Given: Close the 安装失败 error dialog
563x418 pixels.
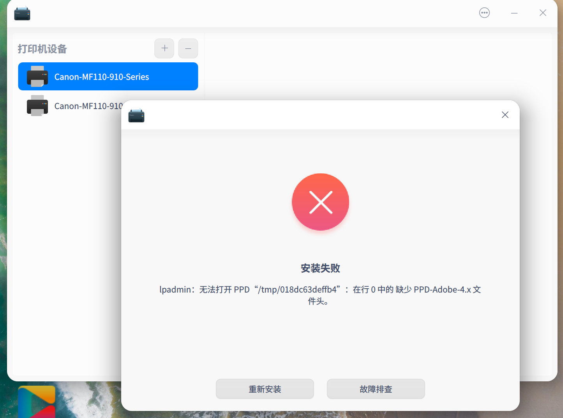Looking at the screenshot, I should pos(505,115).
